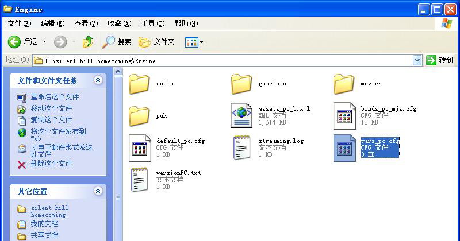Open the 文件(F) menu
Viewport: 460px width, 241px height.
[20, 24]
